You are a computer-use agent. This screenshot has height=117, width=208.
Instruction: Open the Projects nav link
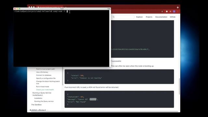149,17
